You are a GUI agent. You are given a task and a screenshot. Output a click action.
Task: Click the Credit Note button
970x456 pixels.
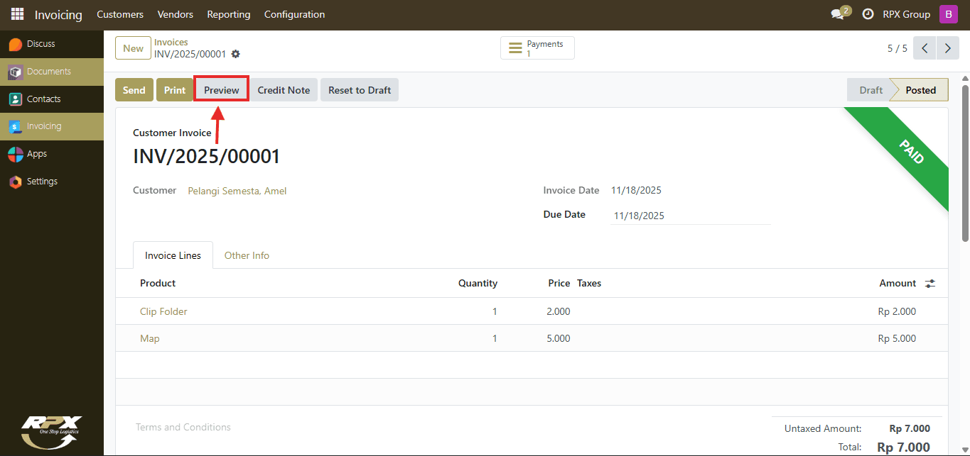click(284, 90)
